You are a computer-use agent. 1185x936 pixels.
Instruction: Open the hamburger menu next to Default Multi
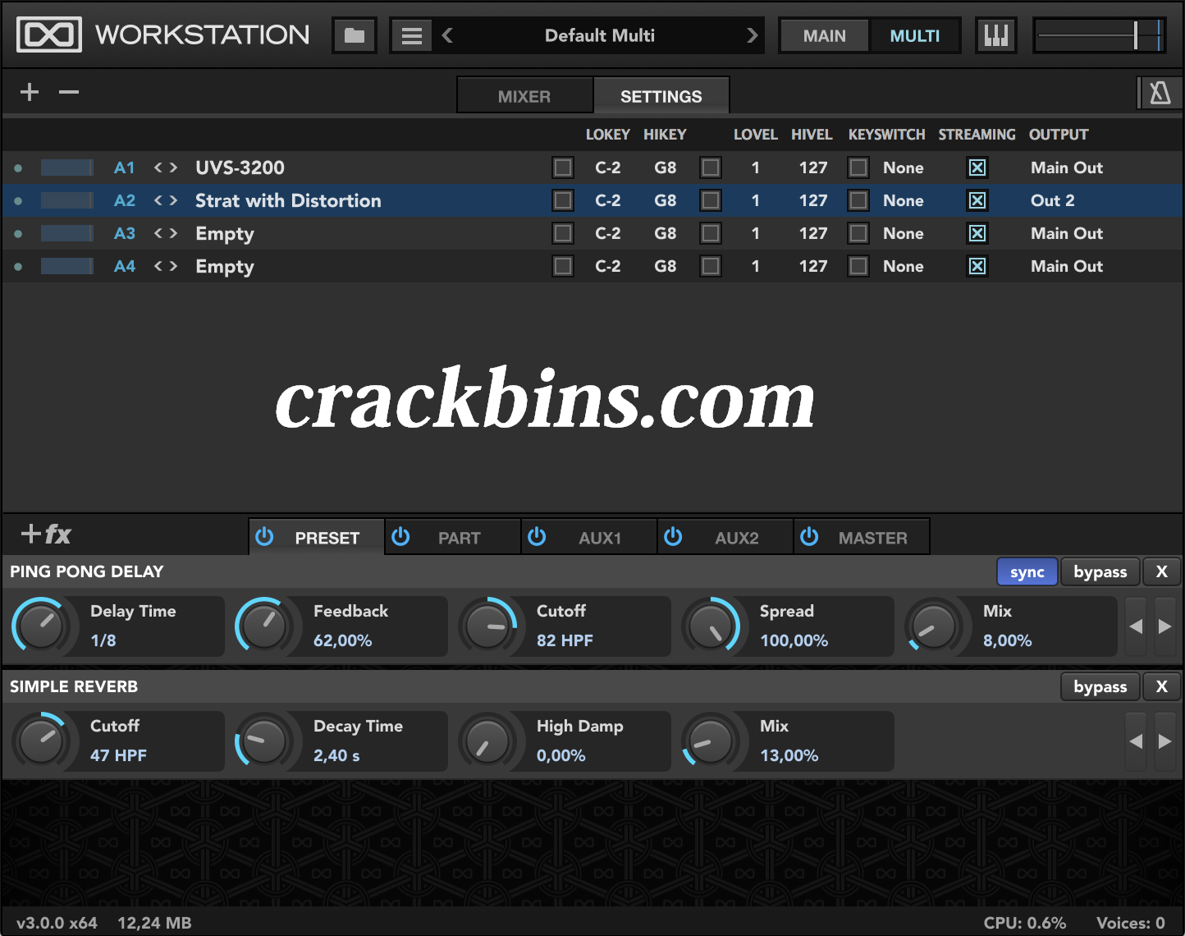[412, 34]
